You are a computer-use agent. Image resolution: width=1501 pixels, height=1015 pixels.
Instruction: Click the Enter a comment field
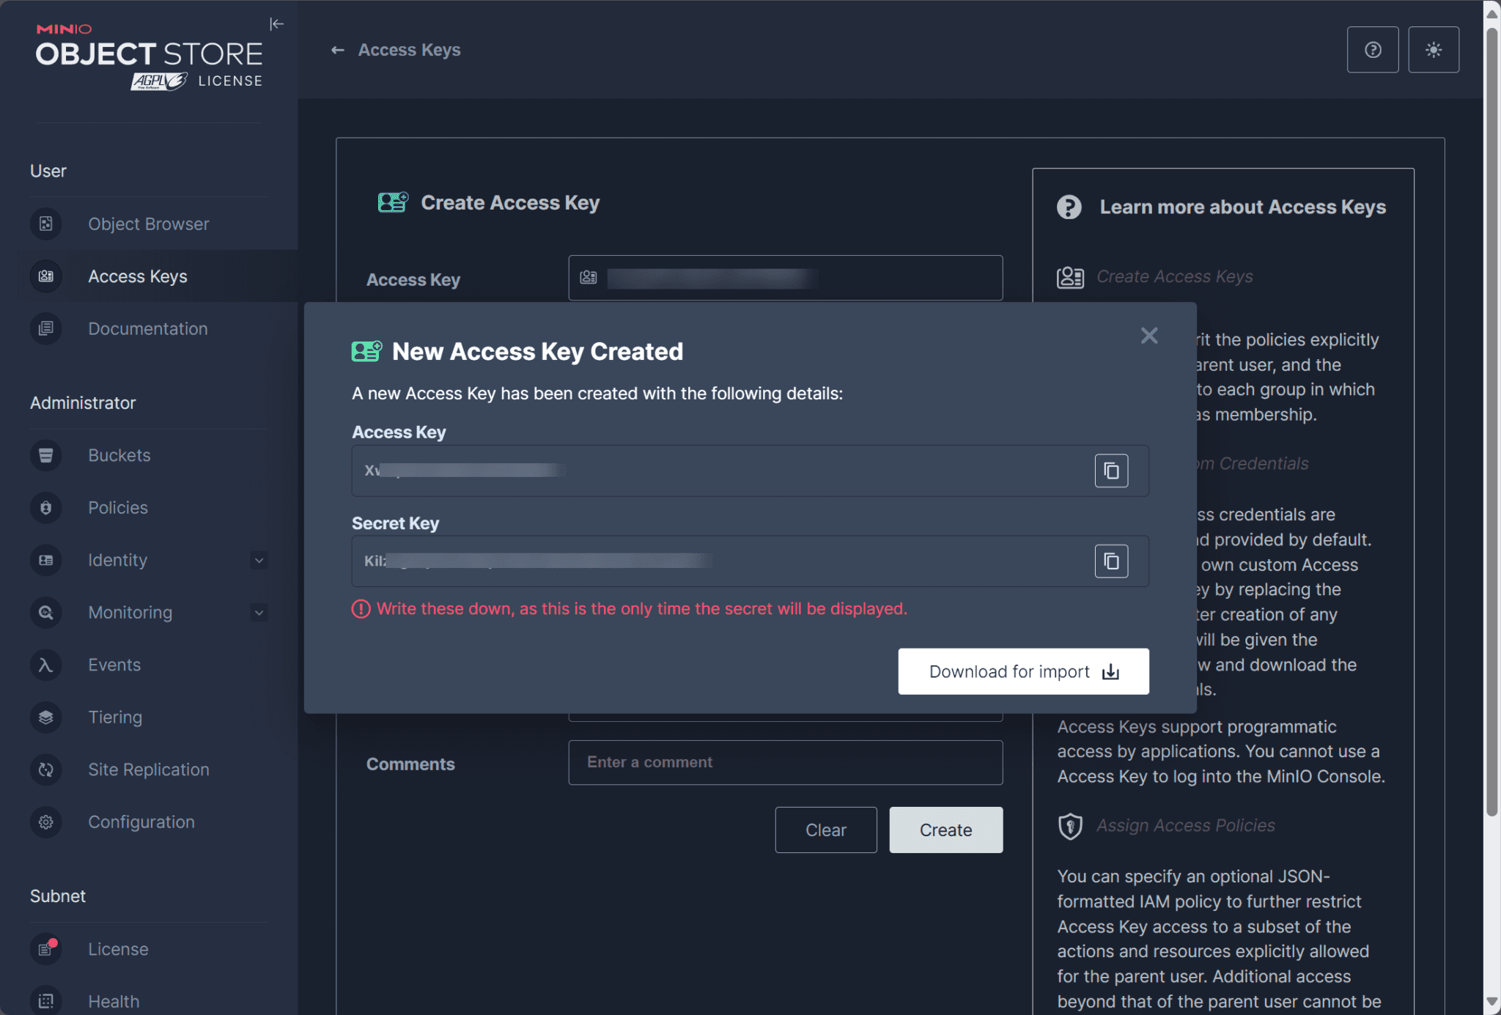(x=785, y=762)
